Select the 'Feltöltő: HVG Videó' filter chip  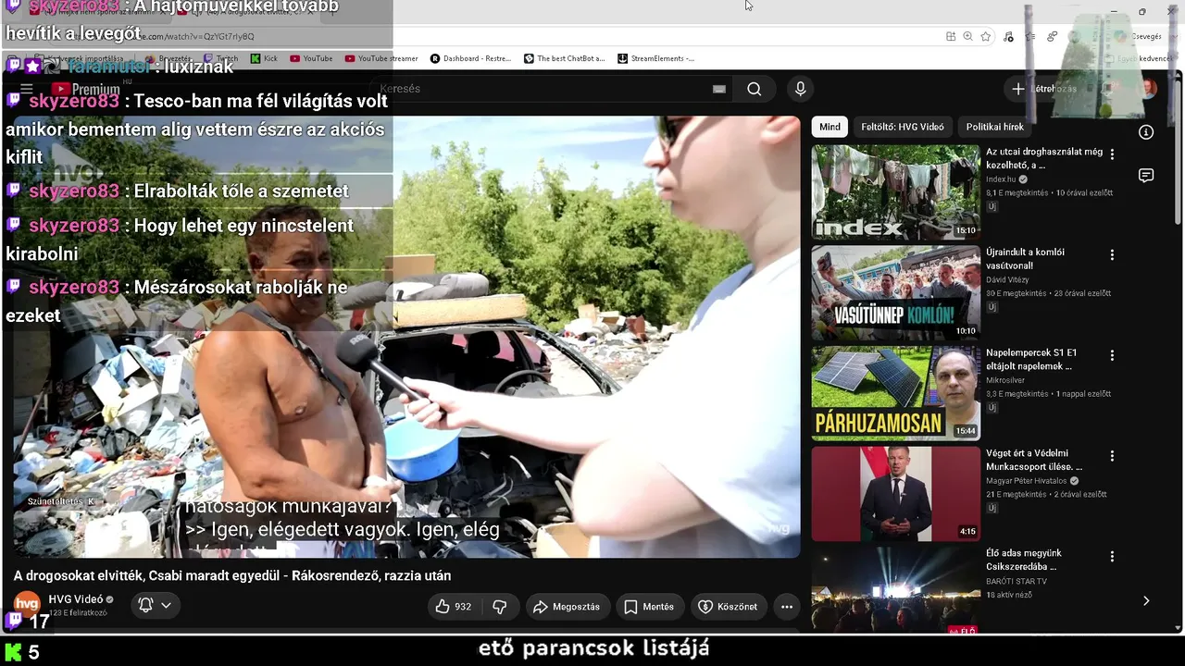(903, 127)
